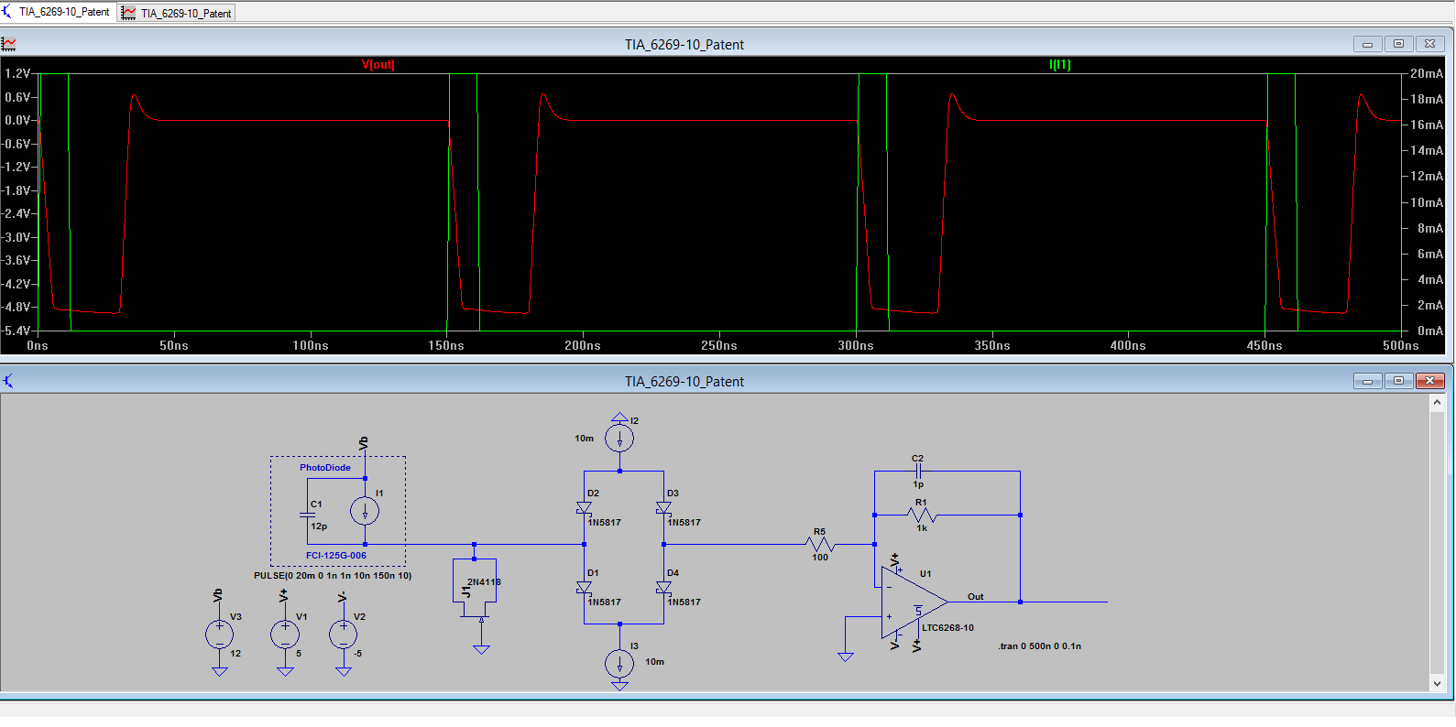Click the PhotoDiode label text
1456x727 pixels.
[325, 468]
